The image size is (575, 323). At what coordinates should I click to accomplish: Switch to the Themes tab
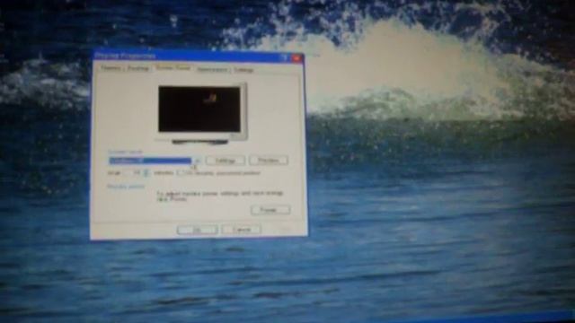[x=111, y=68]
